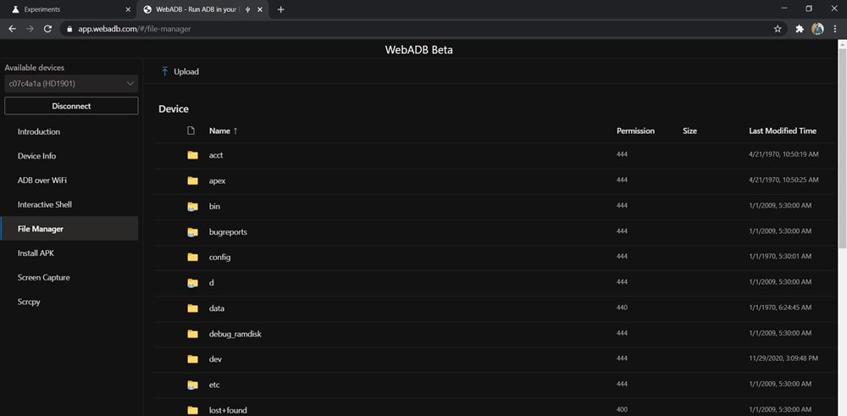Close the Experiments tab
The height and width of the screenshot is (416, 847).
click(x=128, y=9)
